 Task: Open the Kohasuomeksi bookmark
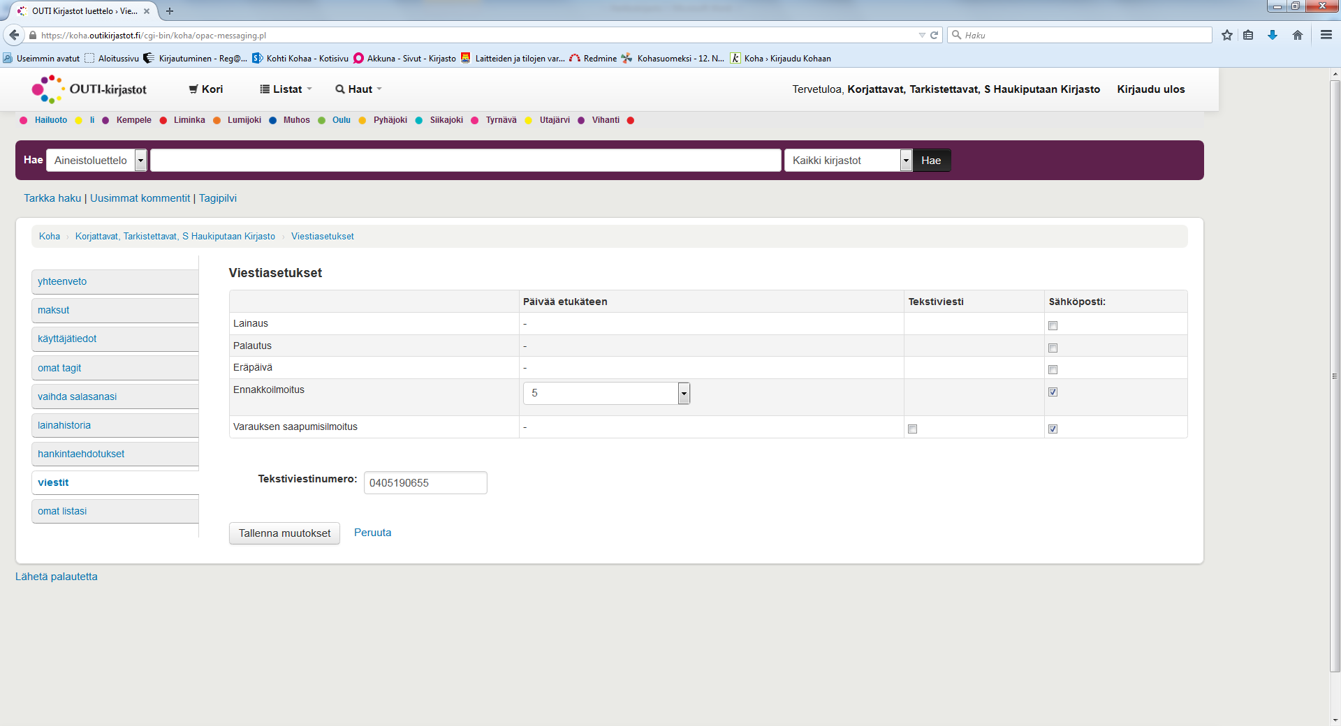[673, 59]
